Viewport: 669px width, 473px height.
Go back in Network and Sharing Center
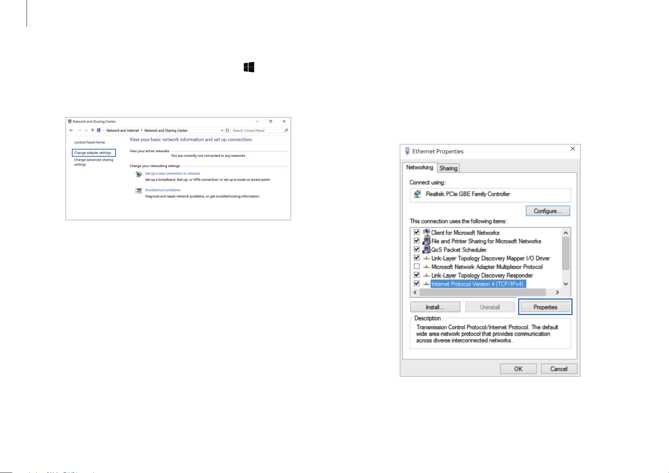pos(71,130)
